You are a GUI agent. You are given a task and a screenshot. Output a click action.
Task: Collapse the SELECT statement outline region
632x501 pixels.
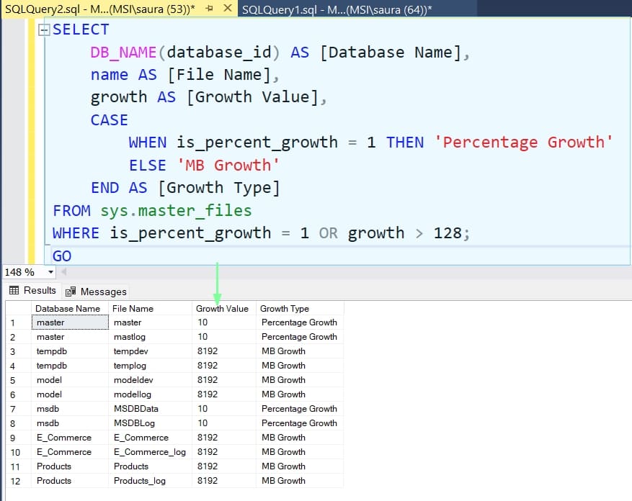(44, 30)
